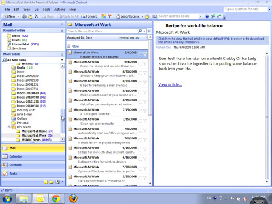Image resolution: width=272 pixels, height=204 pixels.
Task: Click the Send/Receive button
Action: (x=127, y=16)
